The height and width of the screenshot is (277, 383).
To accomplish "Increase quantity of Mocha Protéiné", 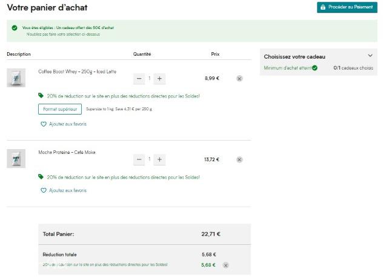I will [x=159, y=159].
